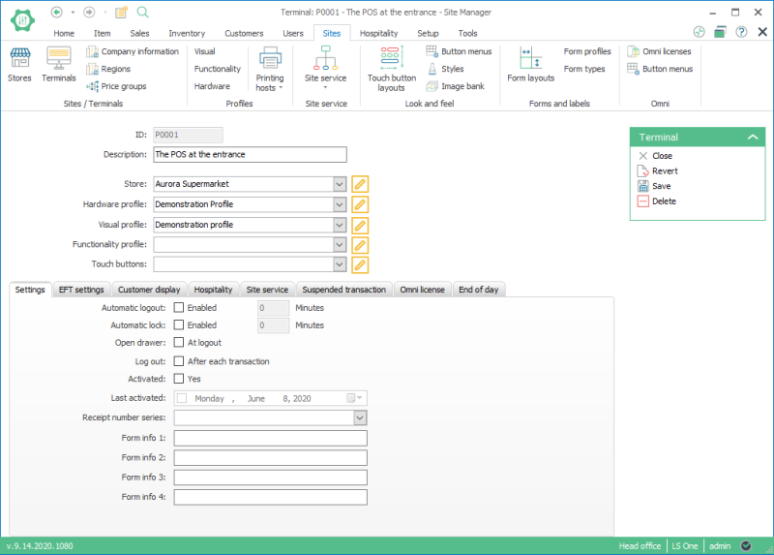Open the Receipt number series dropdown

coord(360,417)
